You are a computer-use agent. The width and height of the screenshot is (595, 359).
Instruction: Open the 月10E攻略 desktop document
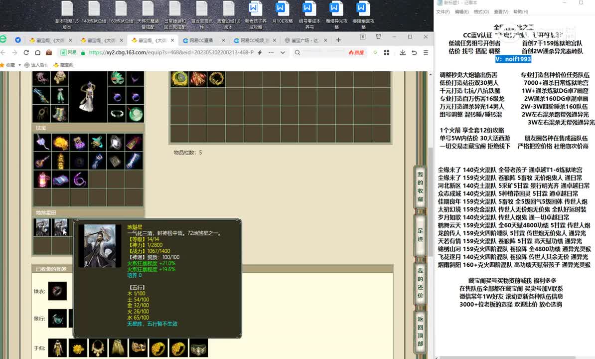tap(281, 15)
